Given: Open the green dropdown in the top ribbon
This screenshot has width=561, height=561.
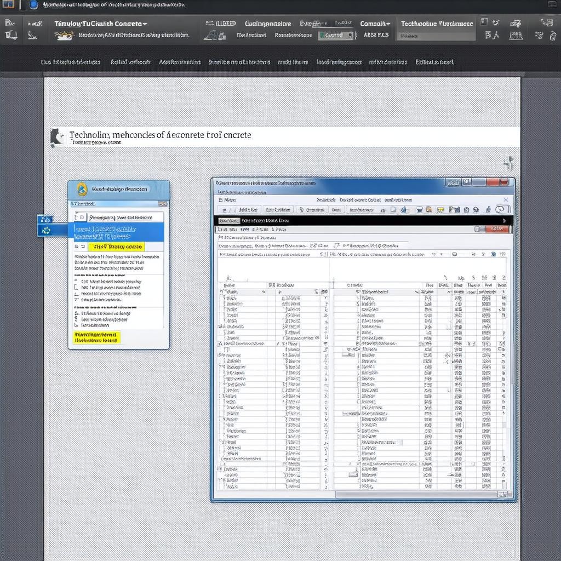Looking at the screenshot, I should [x=335, y=35].
